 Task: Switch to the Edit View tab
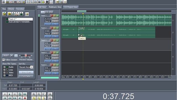[42, 7]
